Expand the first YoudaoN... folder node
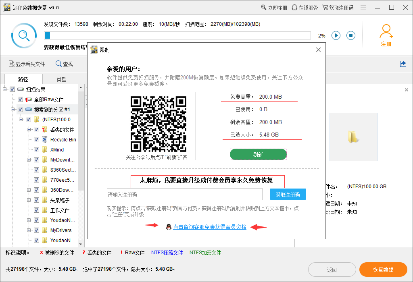The image size is (413, 282). coord(29,220)
